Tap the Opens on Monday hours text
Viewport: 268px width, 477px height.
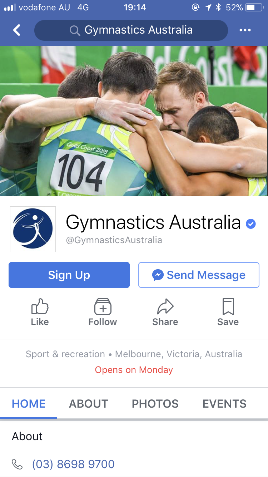coord(134,370)
